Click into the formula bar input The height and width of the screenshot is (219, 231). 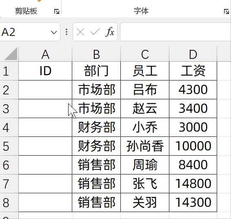[x=175, y=32]
